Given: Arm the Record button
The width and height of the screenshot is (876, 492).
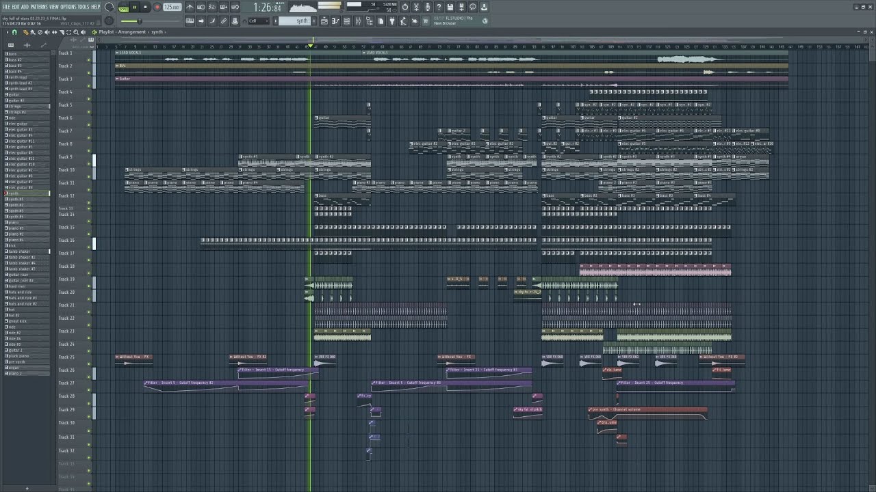Looking at the screenshot, I should pyautogui.click(x=157, y=7).
